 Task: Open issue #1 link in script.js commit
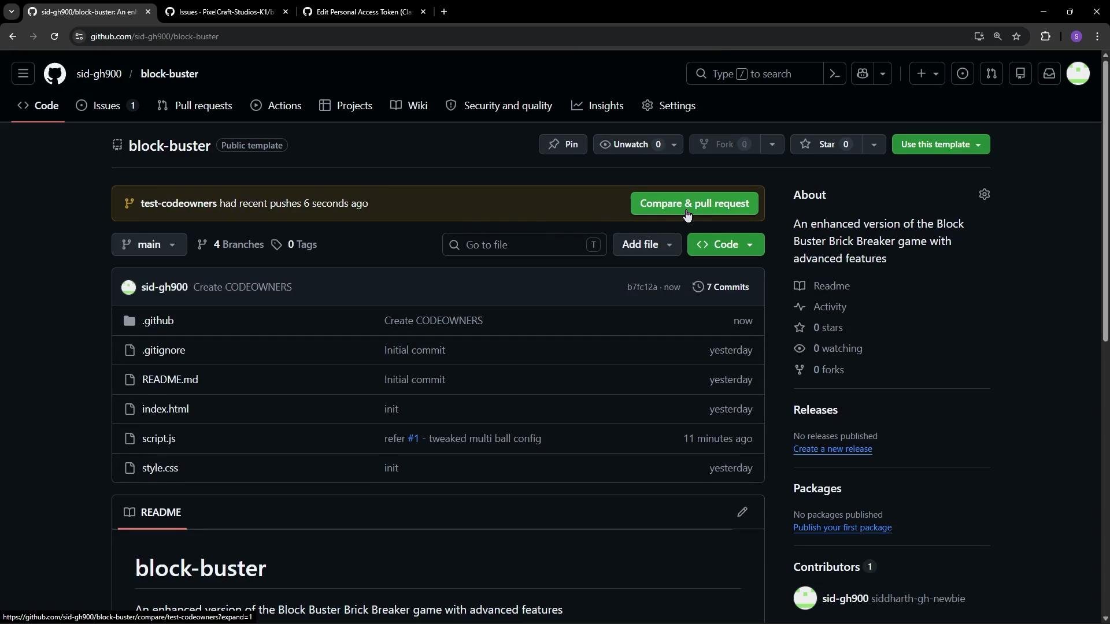tap(413, 439)
